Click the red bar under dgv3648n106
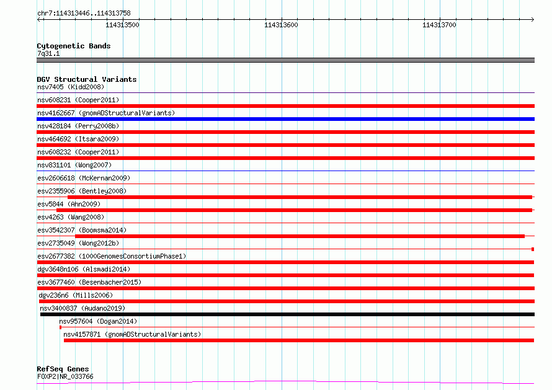This screenshot has width=552, height=390. pos(285,275)
